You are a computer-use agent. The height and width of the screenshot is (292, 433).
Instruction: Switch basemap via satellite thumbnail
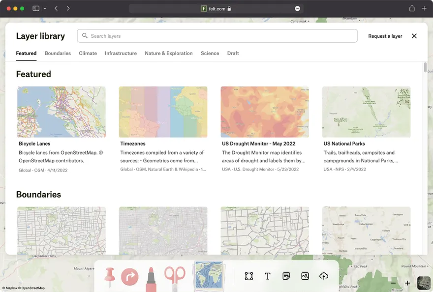pos(424,283)
